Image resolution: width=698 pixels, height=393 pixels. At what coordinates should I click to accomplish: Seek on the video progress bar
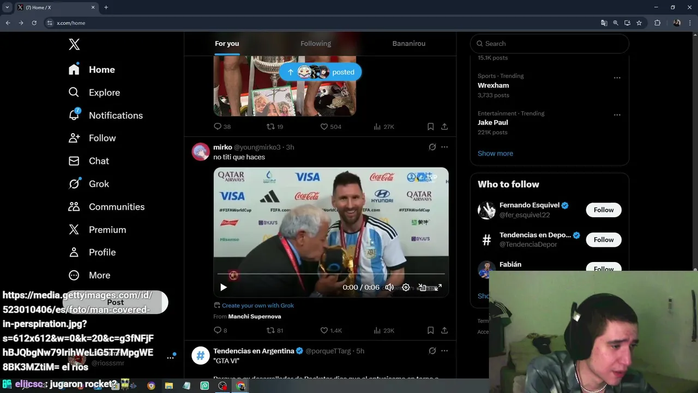pyautogui.click(x=331, y=274)
